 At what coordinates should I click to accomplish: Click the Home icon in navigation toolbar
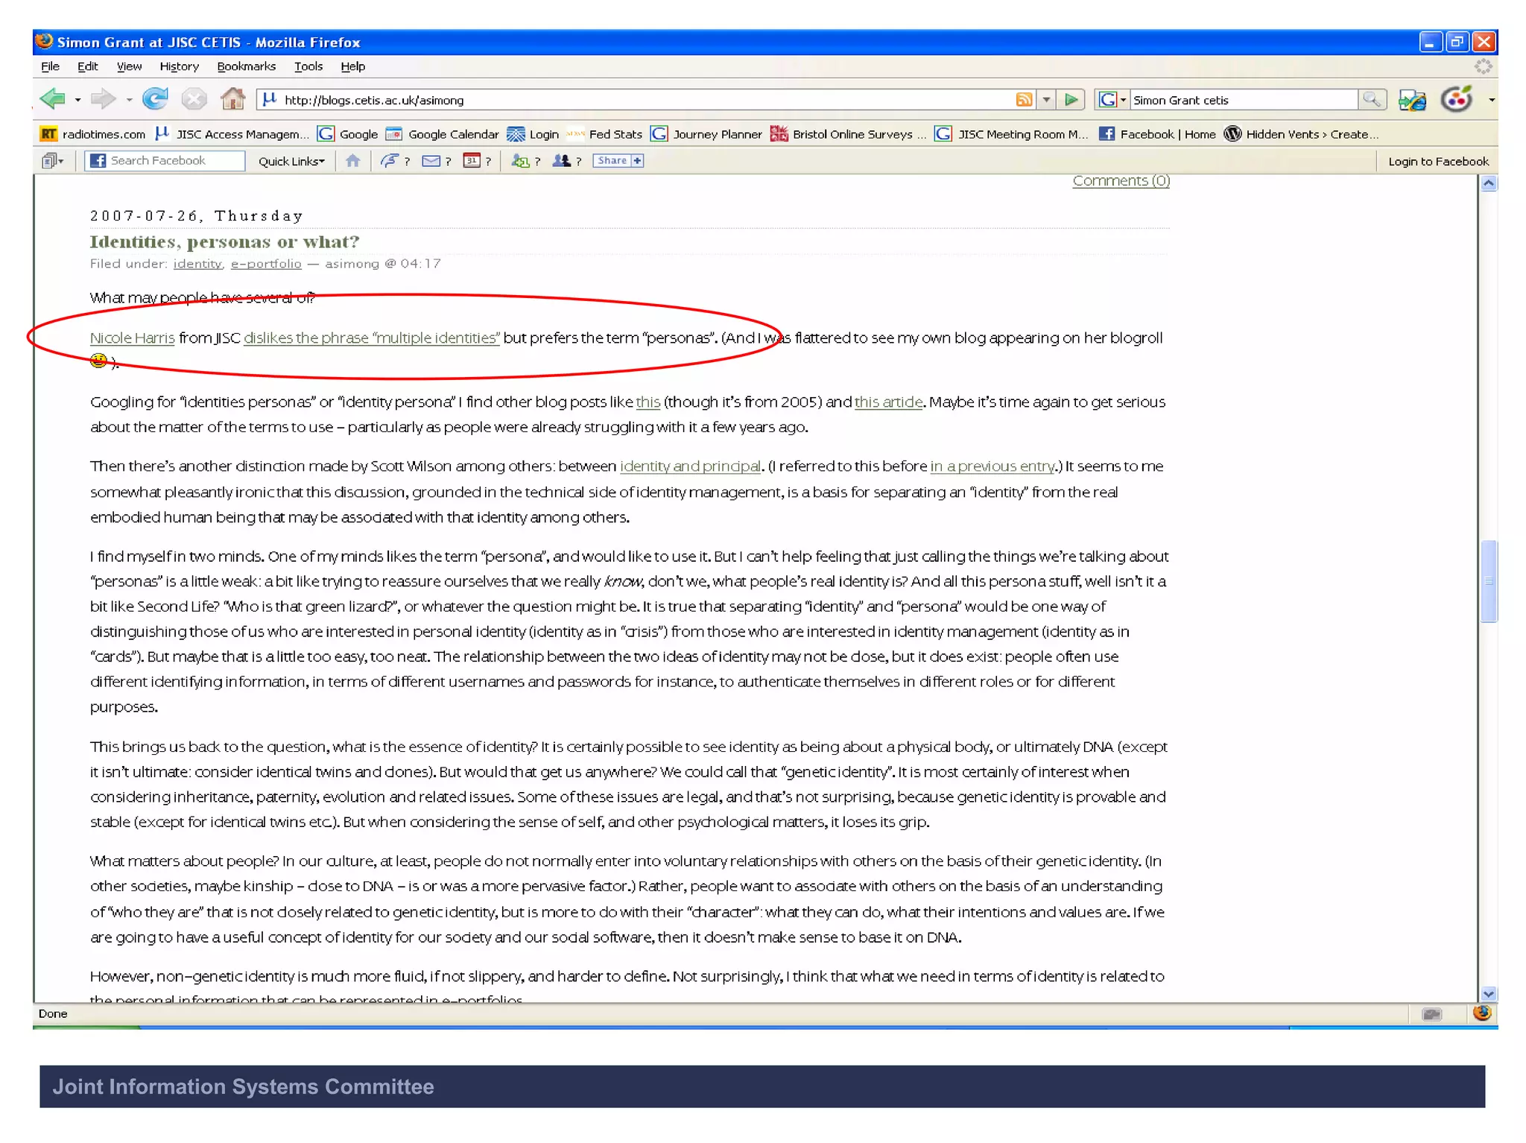pos(232,99)
